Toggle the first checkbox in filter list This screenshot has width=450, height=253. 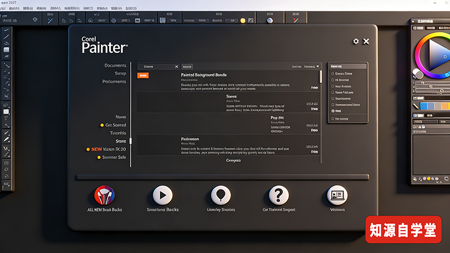pos(333,74)
